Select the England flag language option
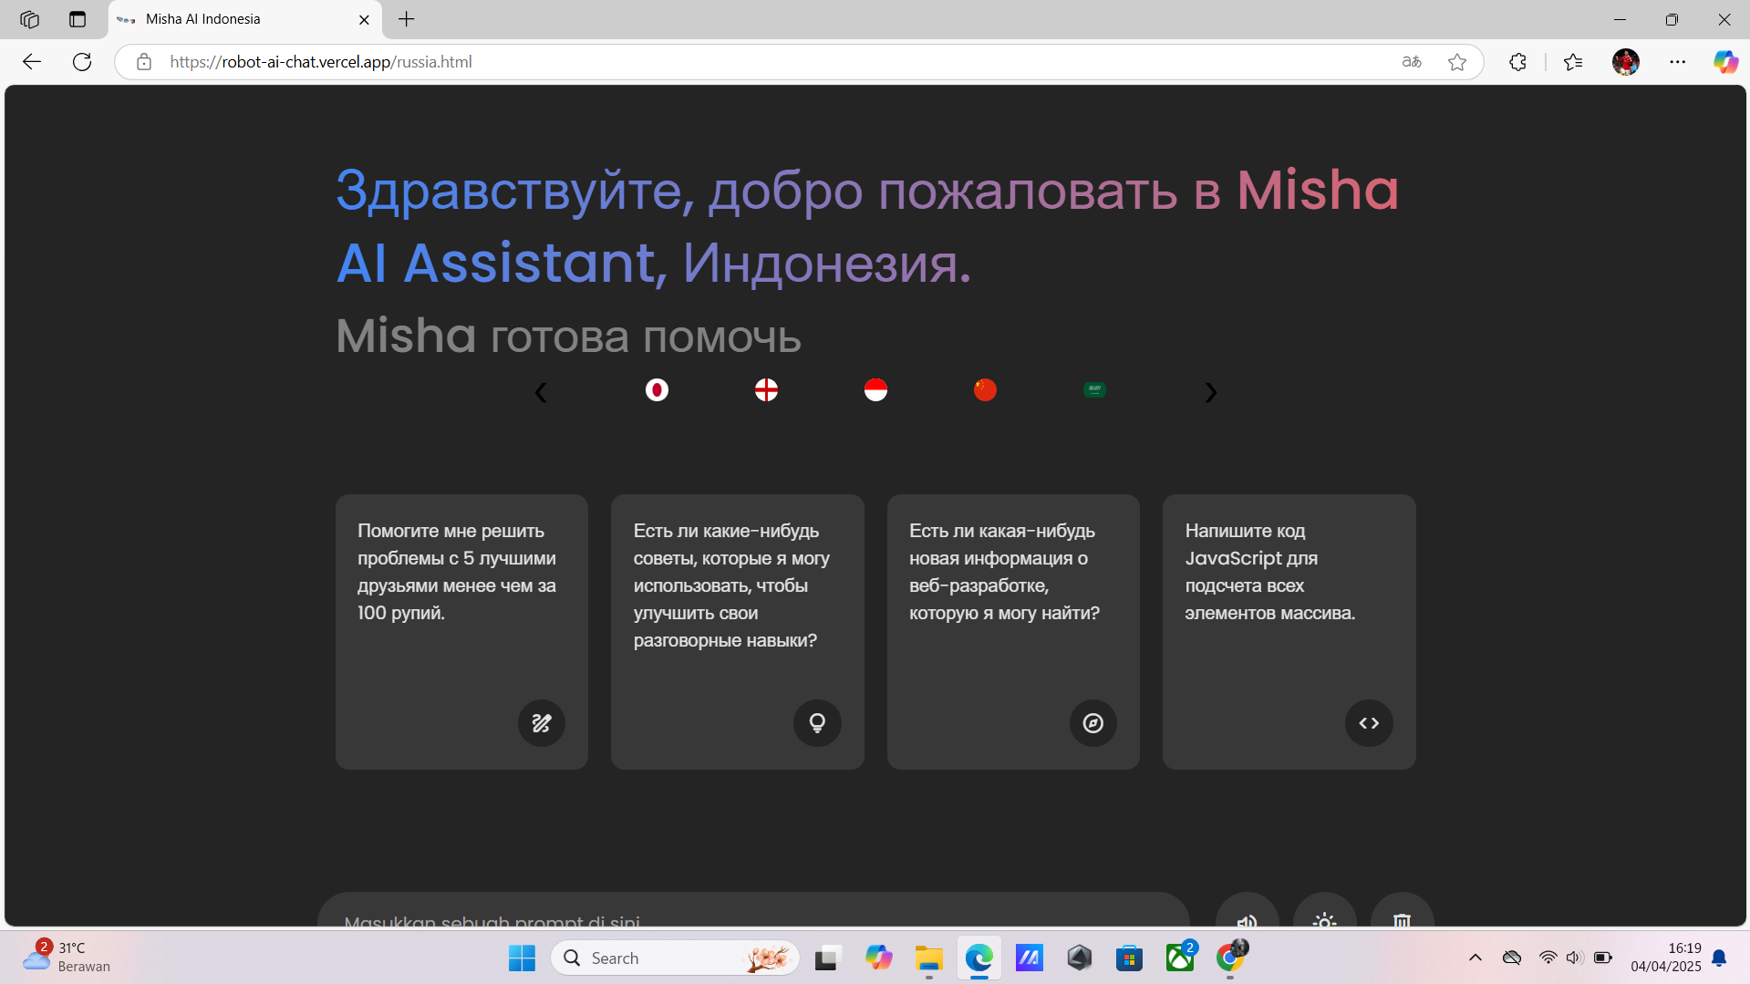1750x984 pixels. (766, 390)
